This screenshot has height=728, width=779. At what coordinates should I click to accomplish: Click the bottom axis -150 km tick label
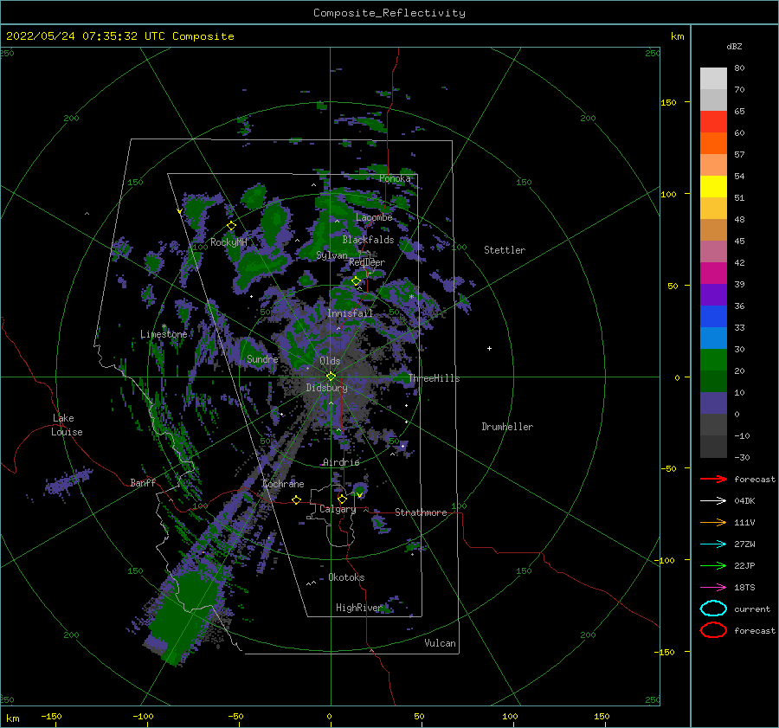click(51, 716)
